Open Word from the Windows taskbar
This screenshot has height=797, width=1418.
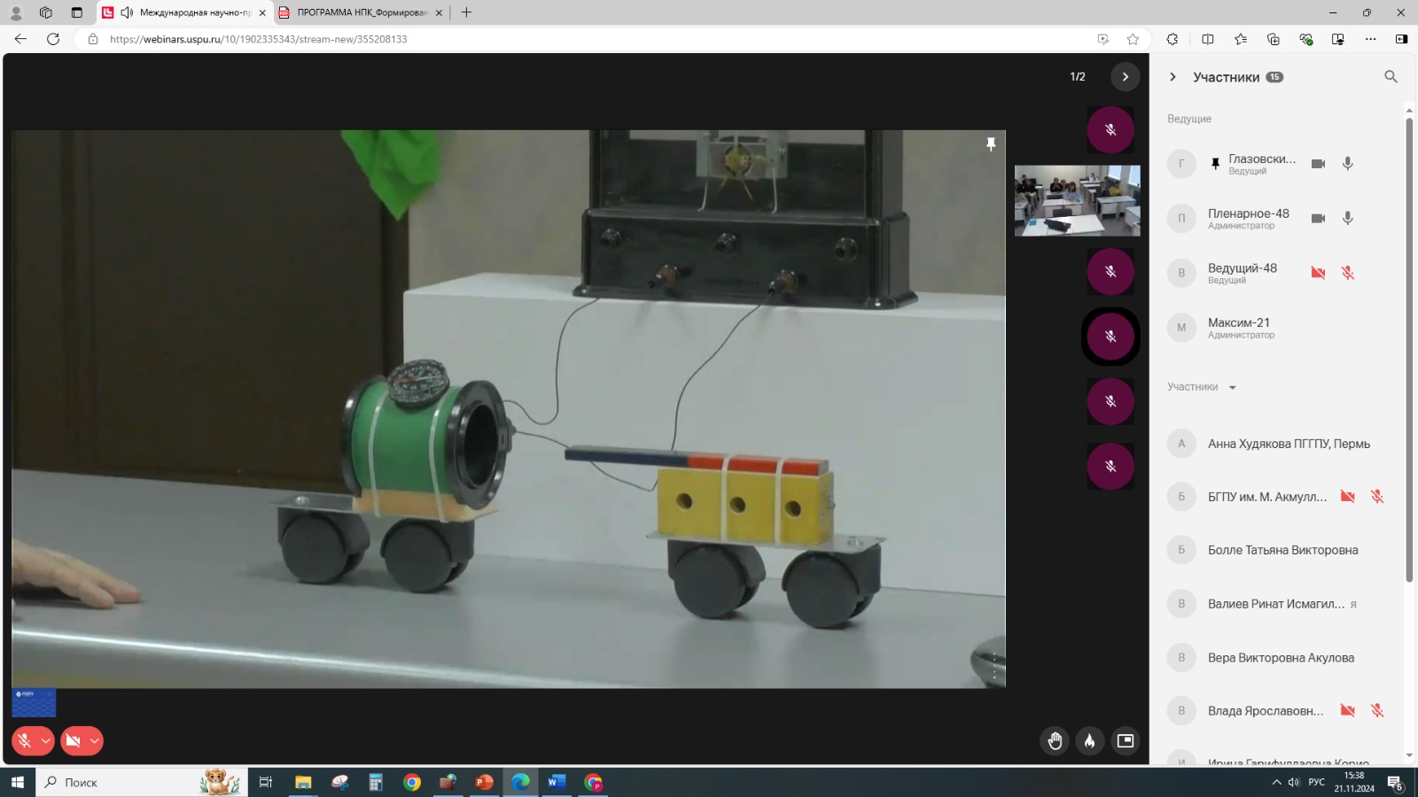point(557,782)
